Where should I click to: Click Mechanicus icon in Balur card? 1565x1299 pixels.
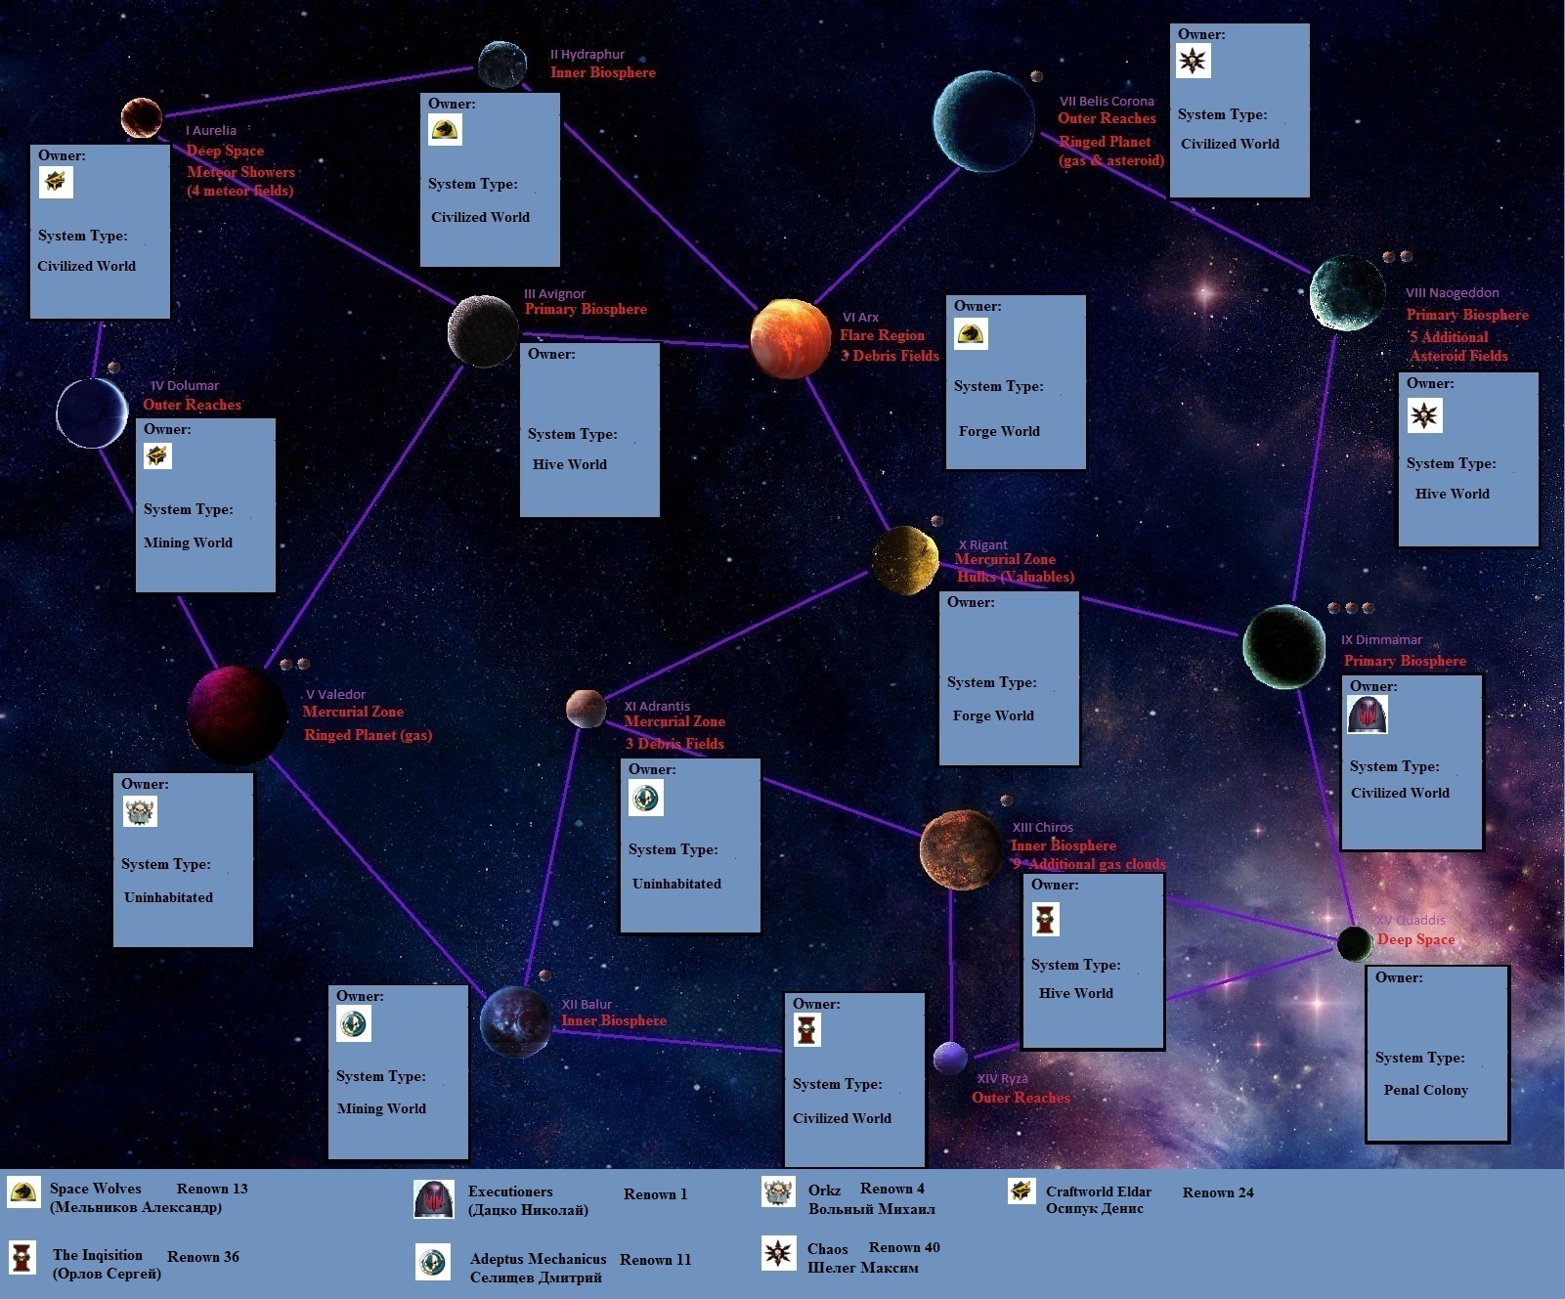tap(354, 1024)
